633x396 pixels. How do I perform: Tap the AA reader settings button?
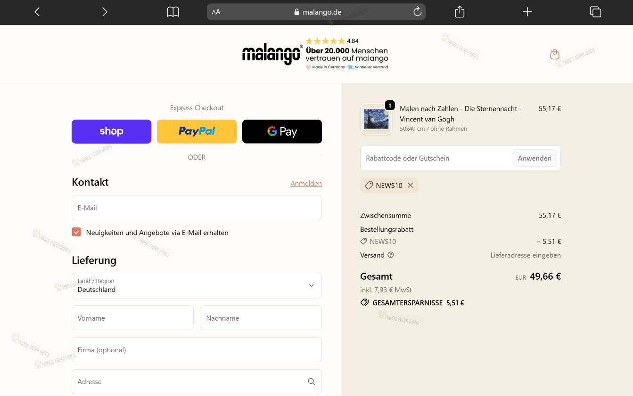click(x=216, y=12)
